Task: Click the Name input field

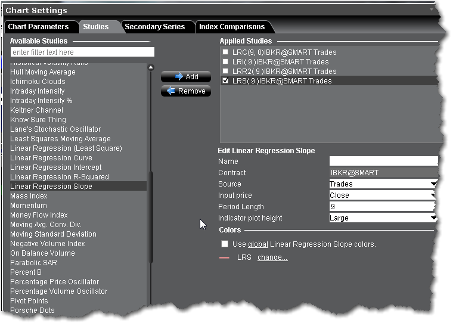Action: point(383,162)
